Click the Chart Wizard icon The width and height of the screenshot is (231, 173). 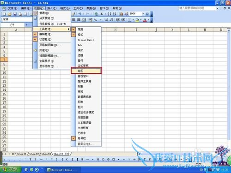pos(121,14)
